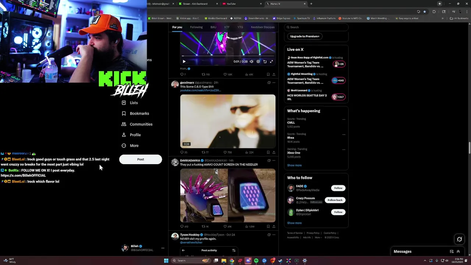Share guccimarx's post

coord(274,152)
